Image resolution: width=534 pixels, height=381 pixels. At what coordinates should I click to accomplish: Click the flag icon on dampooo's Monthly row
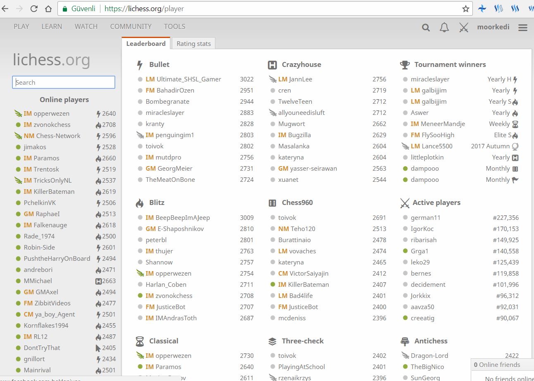pos(515,180)
